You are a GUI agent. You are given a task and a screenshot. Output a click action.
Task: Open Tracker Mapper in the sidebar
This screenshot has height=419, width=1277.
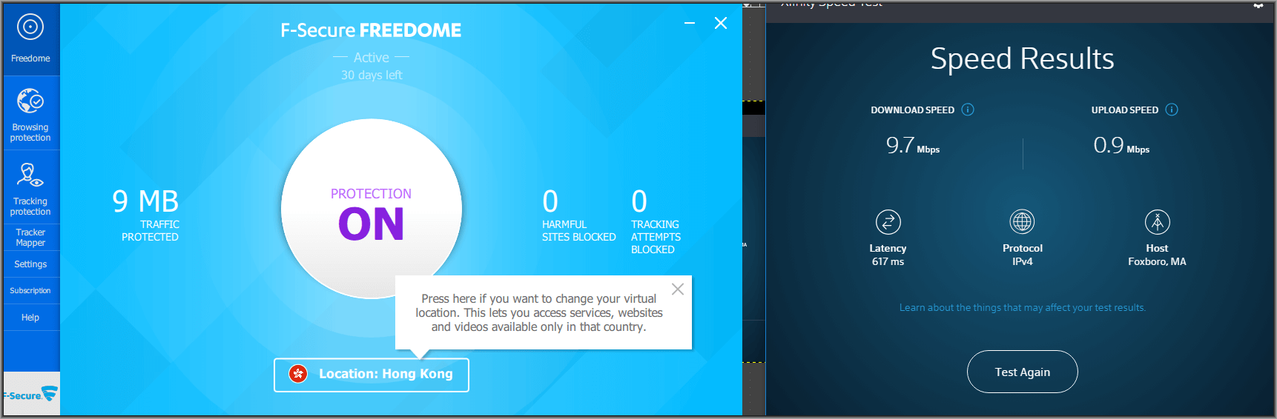click(x=30, y=238)
